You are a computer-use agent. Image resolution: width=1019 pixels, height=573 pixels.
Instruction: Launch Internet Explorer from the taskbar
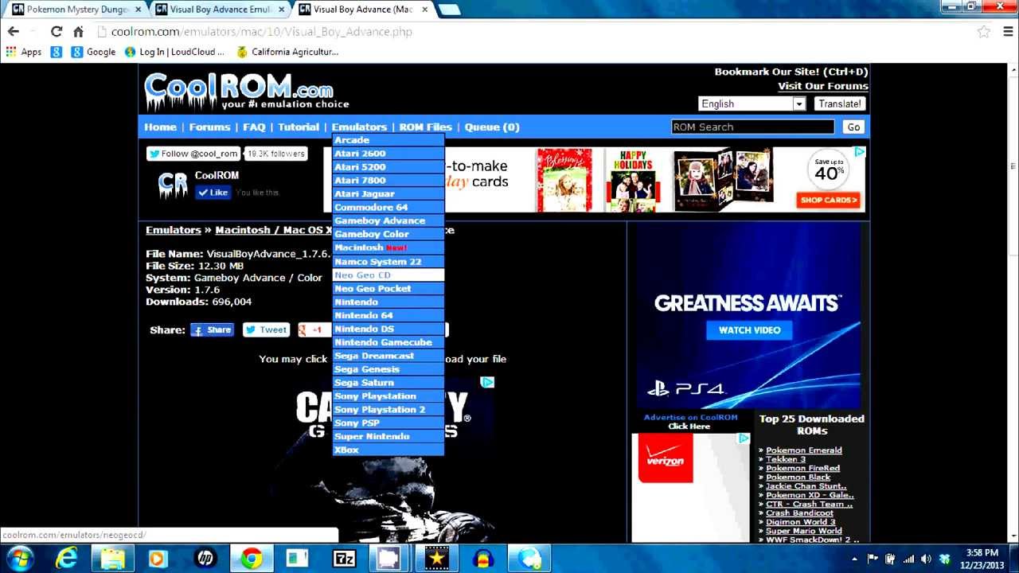click(67, 559)
